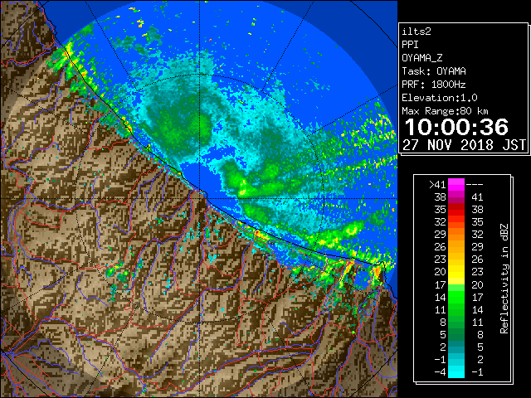This screenshot has height=398, width=531.
Task: Click the orange swatch beside '29'
Action: coord(456,234)
